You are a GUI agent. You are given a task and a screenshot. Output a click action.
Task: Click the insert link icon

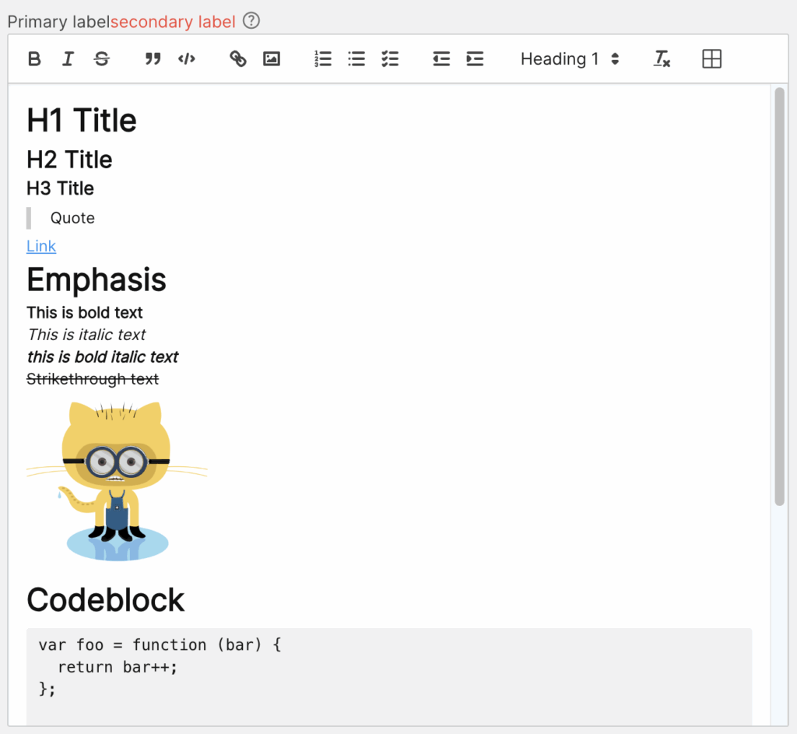[238, 59]
